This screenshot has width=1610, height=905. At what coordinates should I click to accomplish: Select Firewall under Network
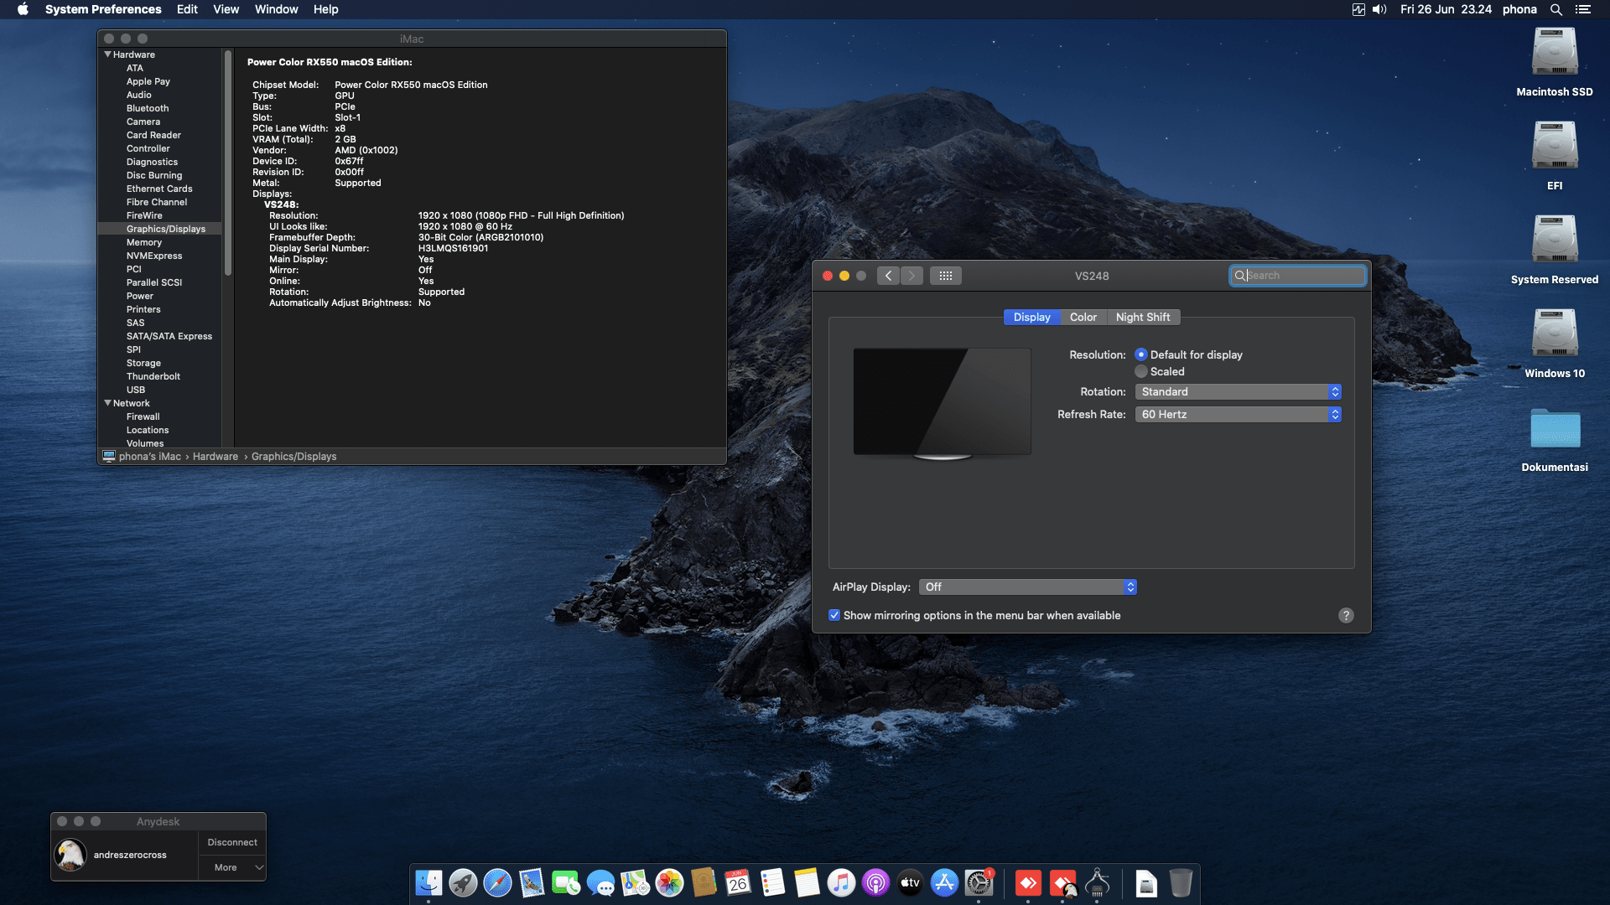click(x=143, y=416)
